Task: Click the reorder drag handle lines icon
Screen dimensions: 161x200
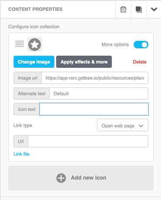Action: (20, 44)
